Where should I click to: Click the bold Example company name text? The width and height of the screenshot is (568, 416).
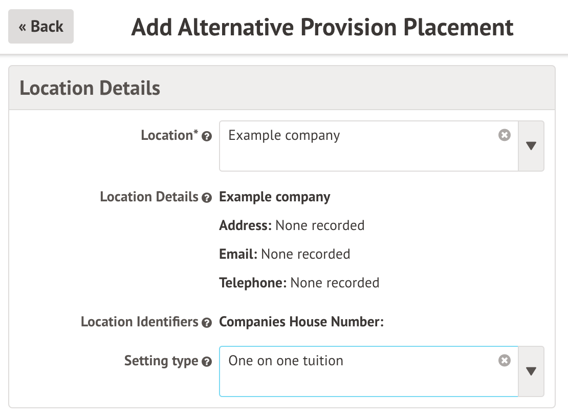coord(275,197)
